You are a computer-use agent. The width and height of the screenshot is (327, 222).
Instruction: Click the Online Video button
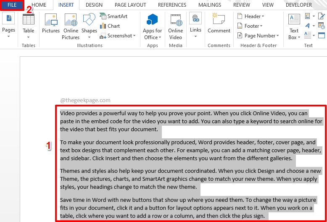click(175, 25)
